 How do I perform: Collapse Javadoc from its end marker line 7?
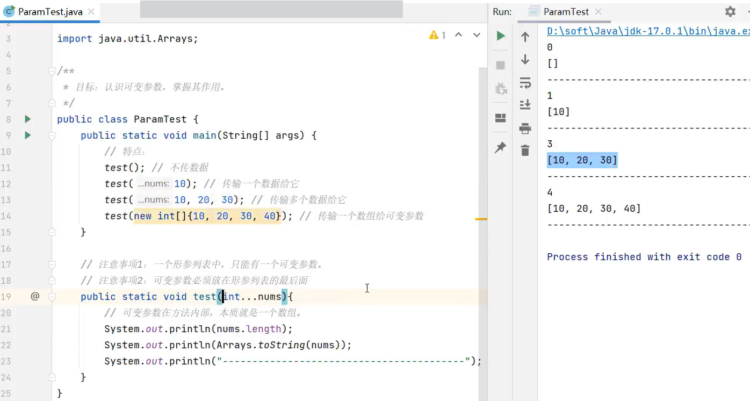click(x=52, y=103)
